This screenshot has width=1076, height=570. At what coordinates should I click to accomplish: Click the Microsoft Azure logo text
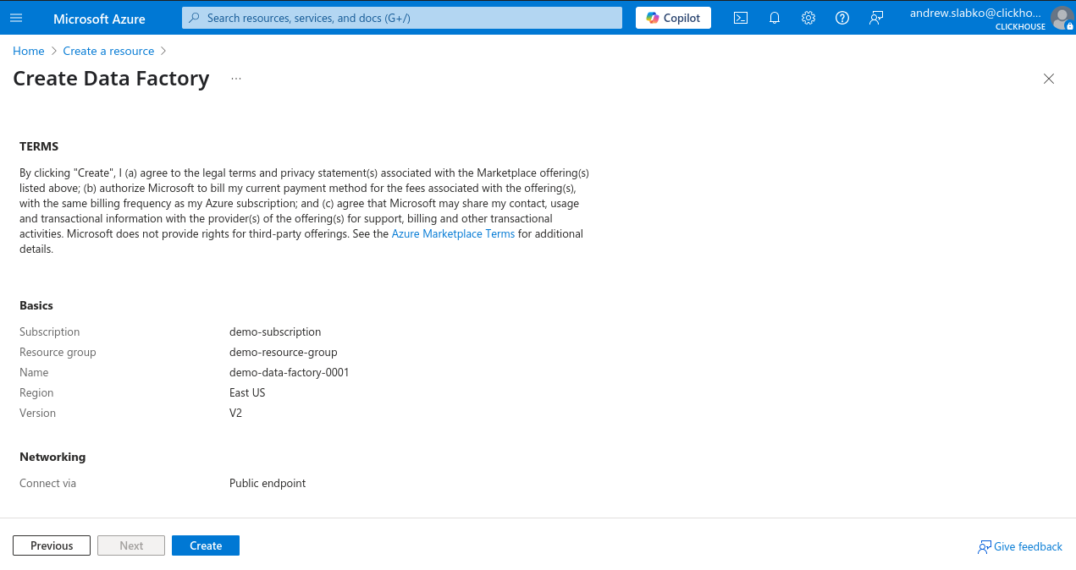point(99,17)
